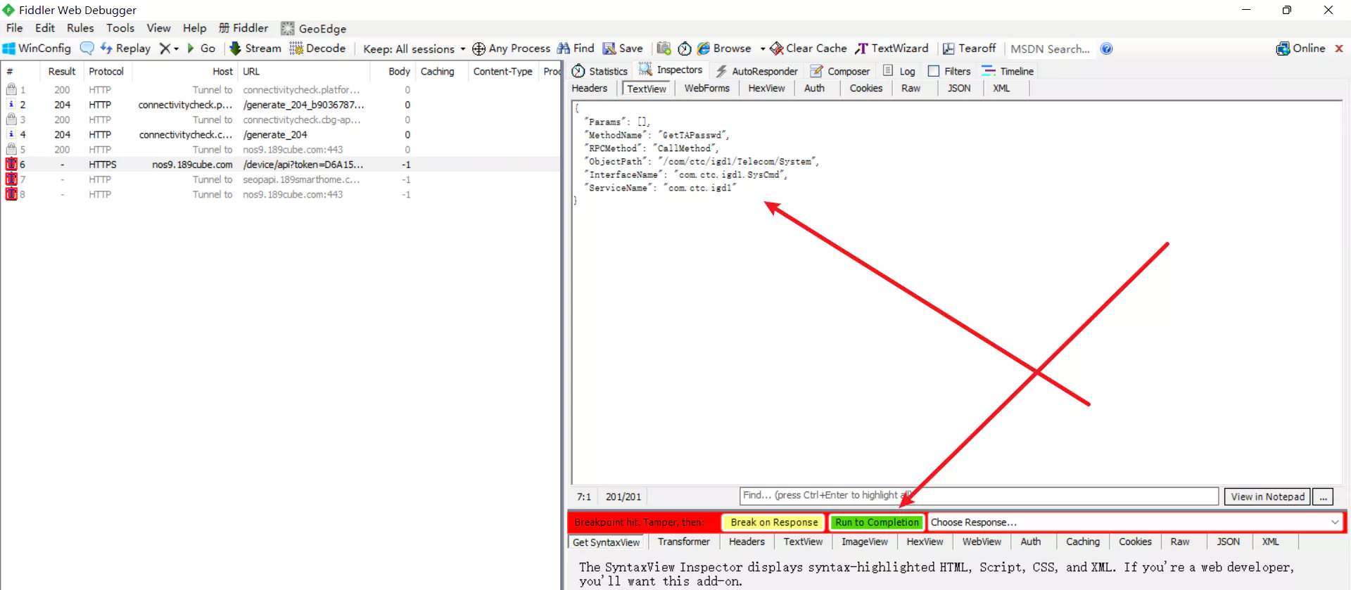Clear Cache using the toolbar icon
The height and width of the screenshot is (590, 1351).
[x=808, y=49]
